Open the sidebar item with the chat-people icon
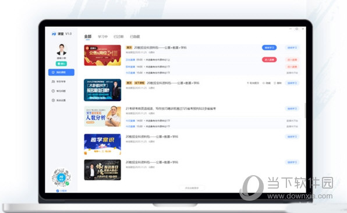The image size is (347, 213). [x=59, y=81]
